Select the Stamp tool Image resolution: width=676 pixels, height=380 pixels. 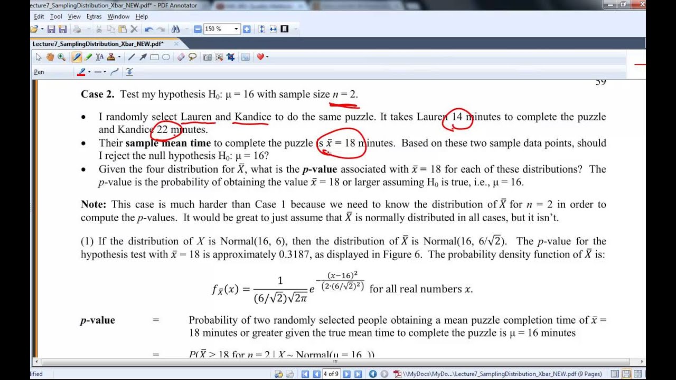(111, 57)
